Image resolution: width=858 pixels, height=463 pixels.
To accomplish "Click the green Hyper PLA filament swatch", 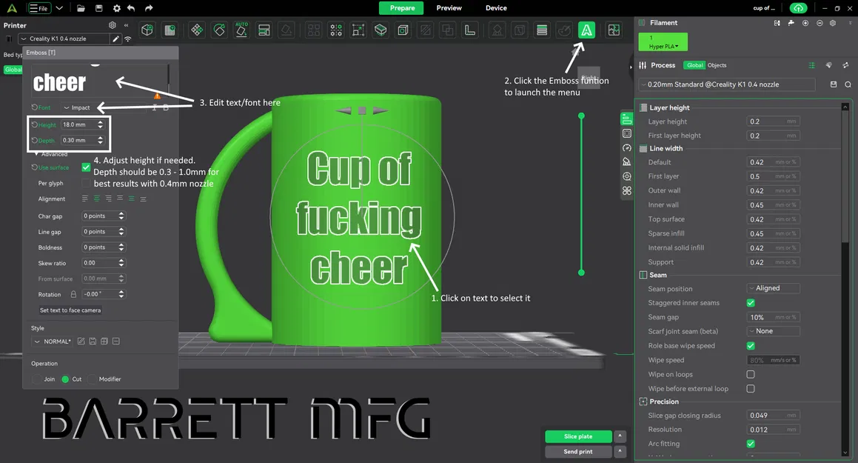I will 662,41.
